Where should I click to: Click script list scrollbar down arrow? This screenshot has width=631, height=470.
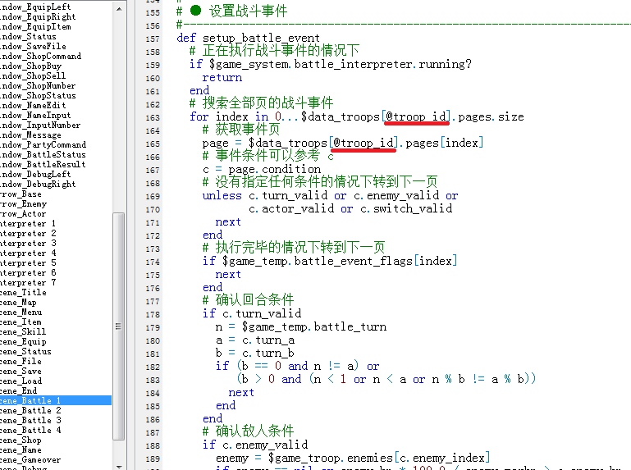click(x=119, y=467)
